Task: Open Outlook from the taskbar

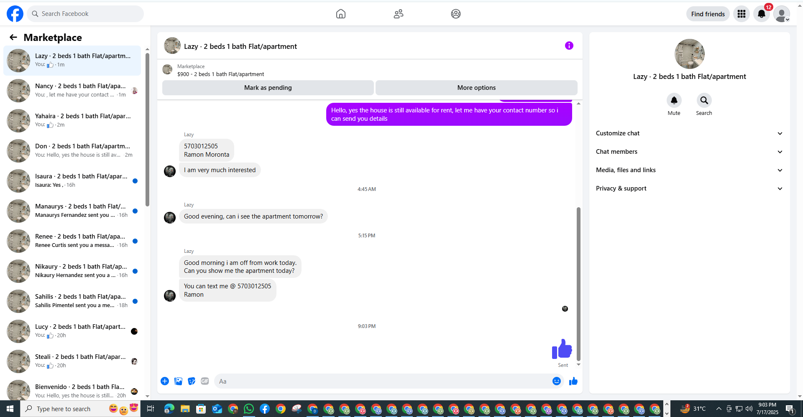Action: pyautogui.click(x=217, y=409)
